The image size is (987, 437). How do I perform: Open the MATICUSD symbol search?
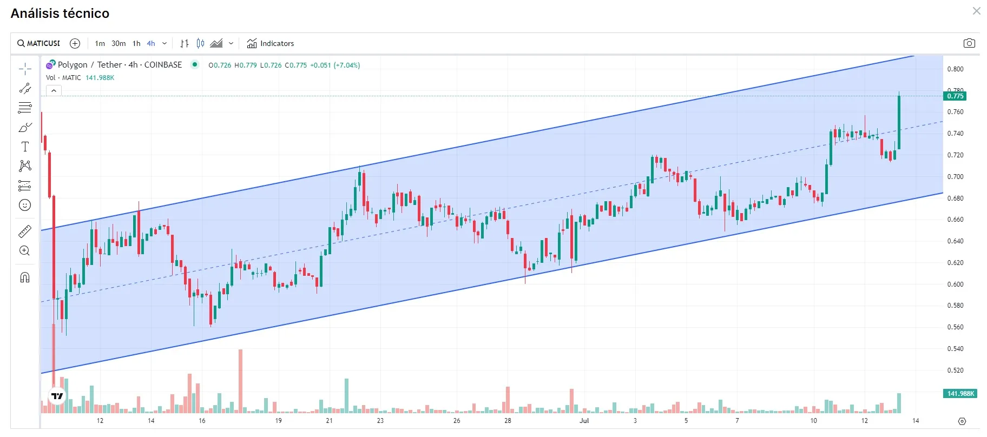coord(38,43)
